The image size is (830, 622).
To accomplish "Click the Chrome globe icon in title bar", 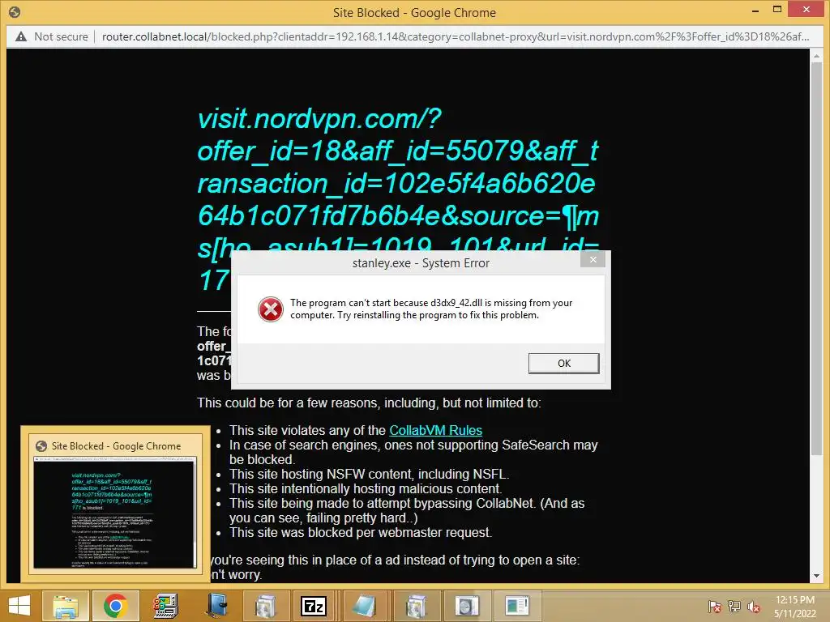I will coord(15,11).
